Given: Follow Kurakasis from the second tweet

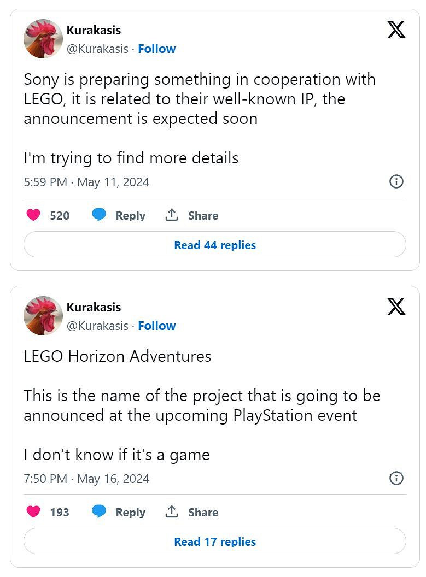Looking at the screenshot, I should (156, 326).
